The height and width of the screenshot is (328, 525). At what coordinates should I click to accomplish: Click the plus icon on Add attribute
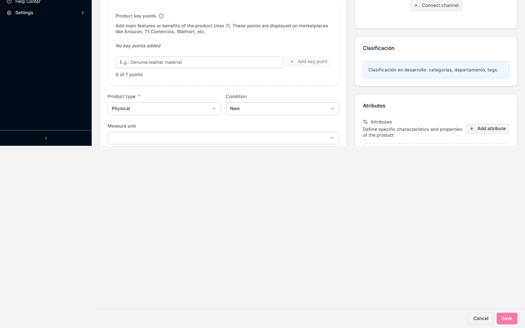click(x=472, y=128)
